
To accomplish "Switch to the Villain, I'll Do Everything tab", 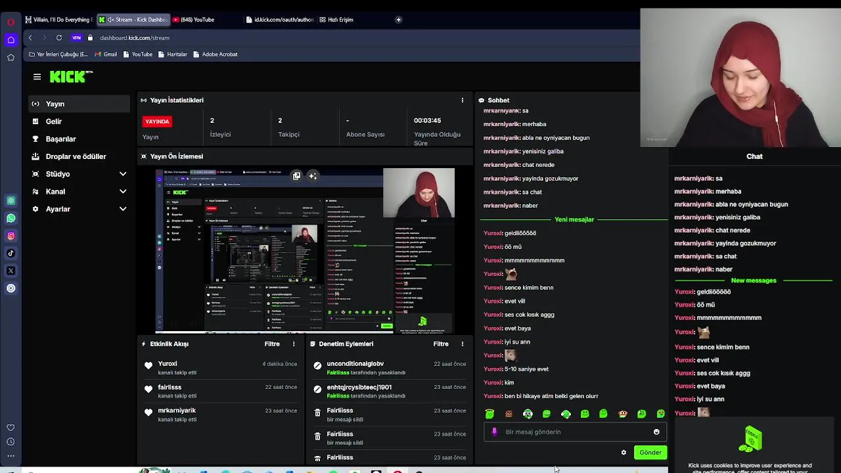I will [58, 20].
